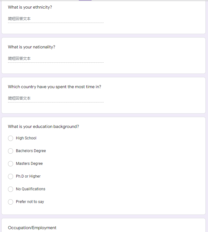Select the High School radio button circle
The image size is (208, 232).
11,138
